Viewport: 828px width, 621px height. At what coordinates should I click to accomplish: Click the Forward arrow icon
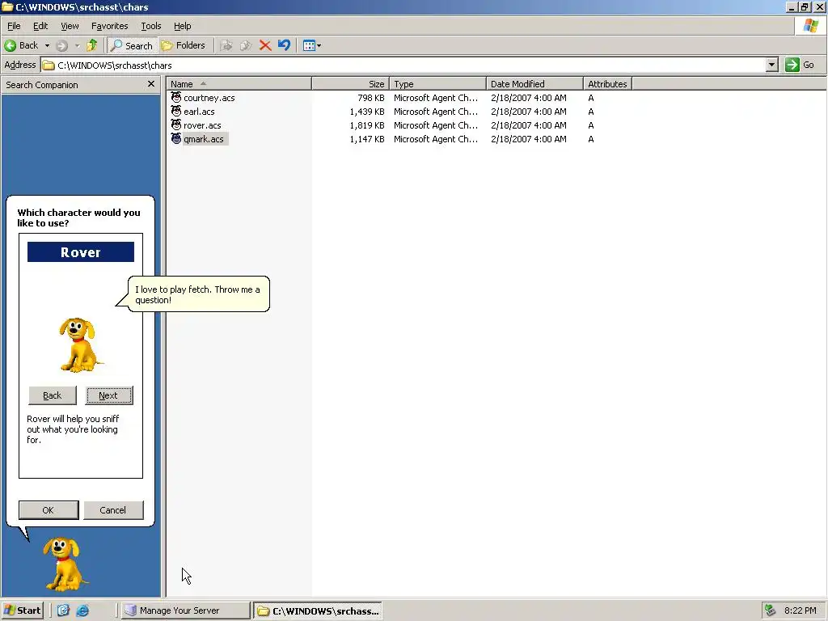[x=61, y=46]
